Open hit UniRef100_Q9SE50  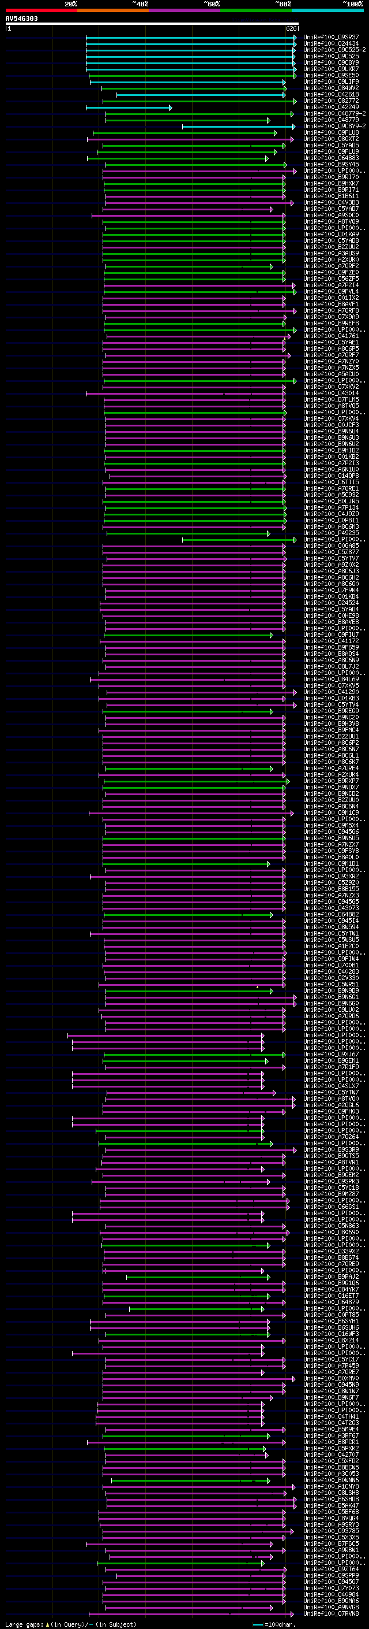[x=331, y=76]
